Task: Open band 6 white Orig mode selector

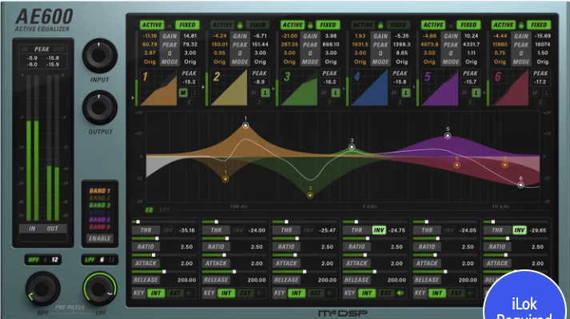Action: point(542,62)
